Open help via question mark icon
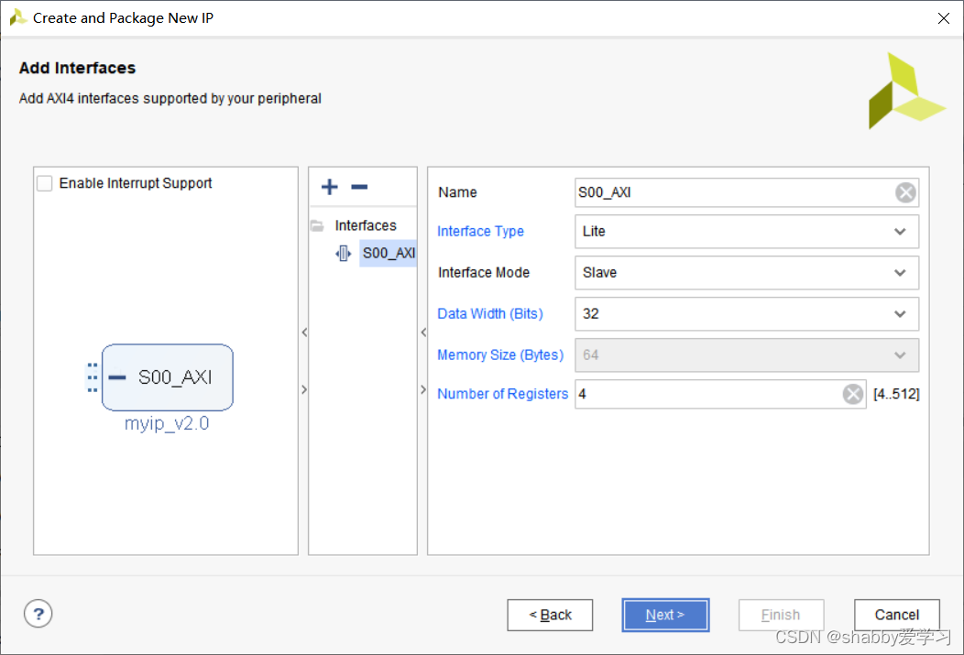The width and height of the screenshot is (964, 655). pyautogui.click(x=38, y=614)
